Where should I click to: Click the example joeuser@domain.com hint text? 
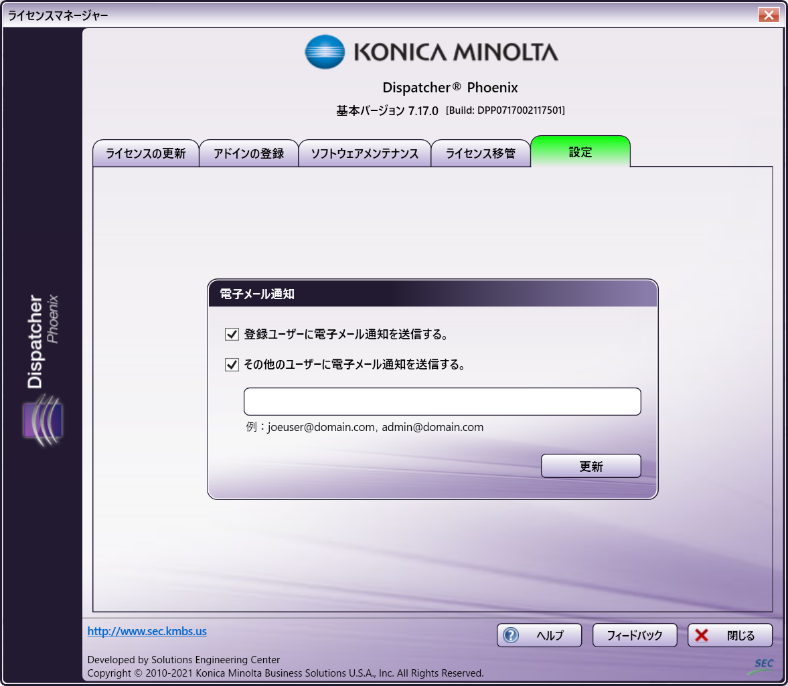pos(365,427)
